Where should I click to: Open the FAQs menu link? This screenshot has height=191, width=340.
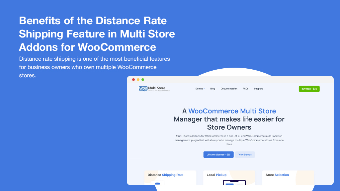(245, 89)
